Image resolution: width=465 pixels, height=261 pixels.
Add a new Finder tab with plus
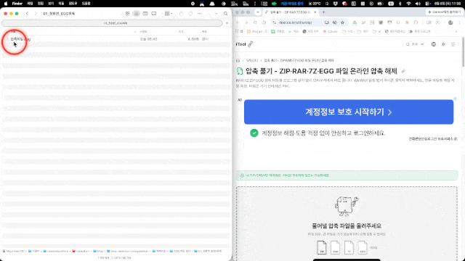[227, 23]
